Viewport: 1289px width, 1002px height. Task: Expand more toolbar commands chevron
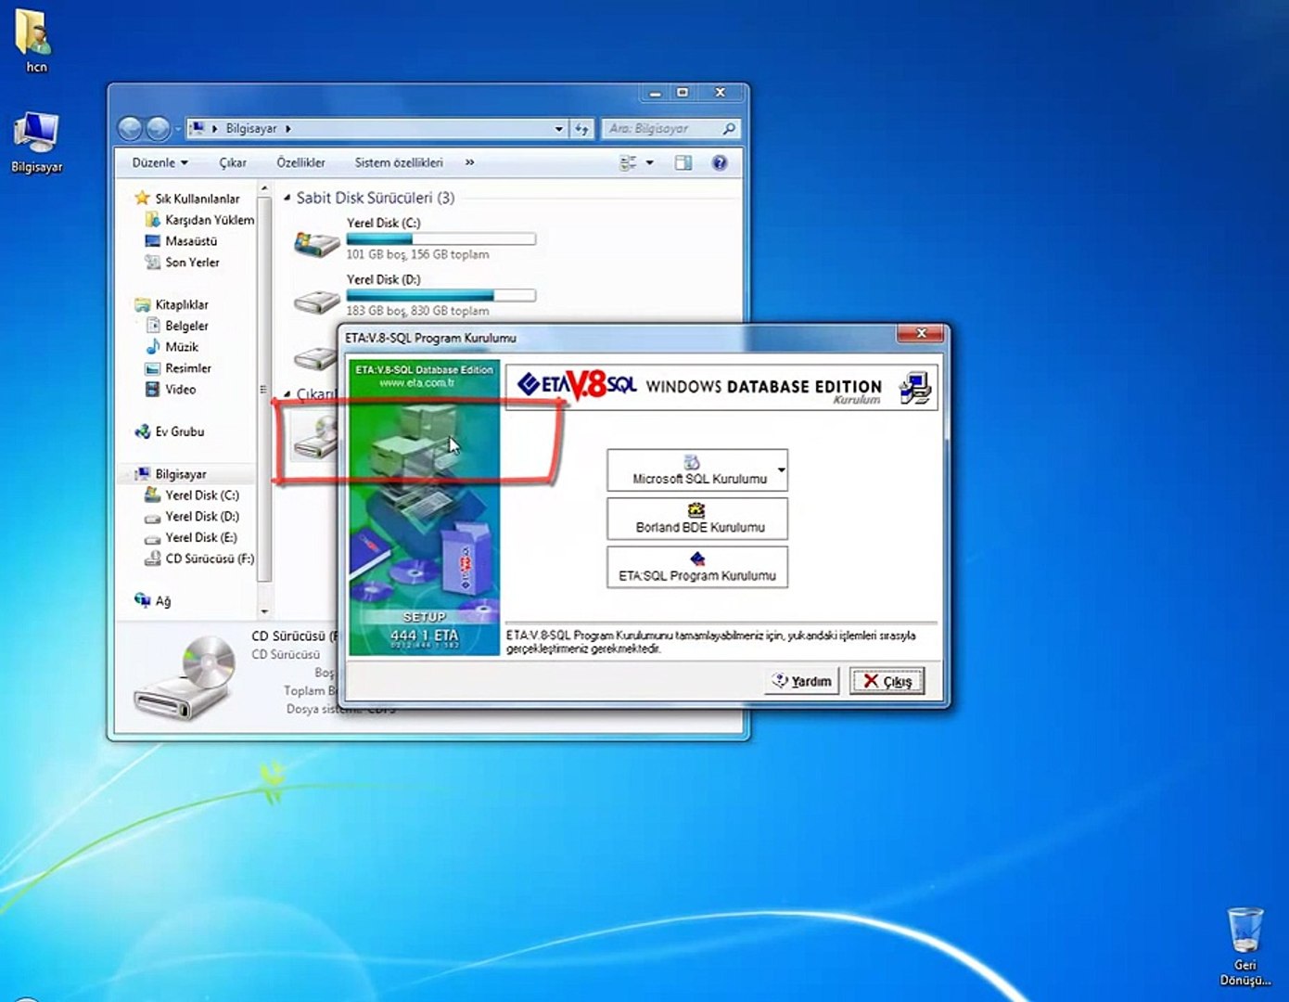[x=469, y=162]
